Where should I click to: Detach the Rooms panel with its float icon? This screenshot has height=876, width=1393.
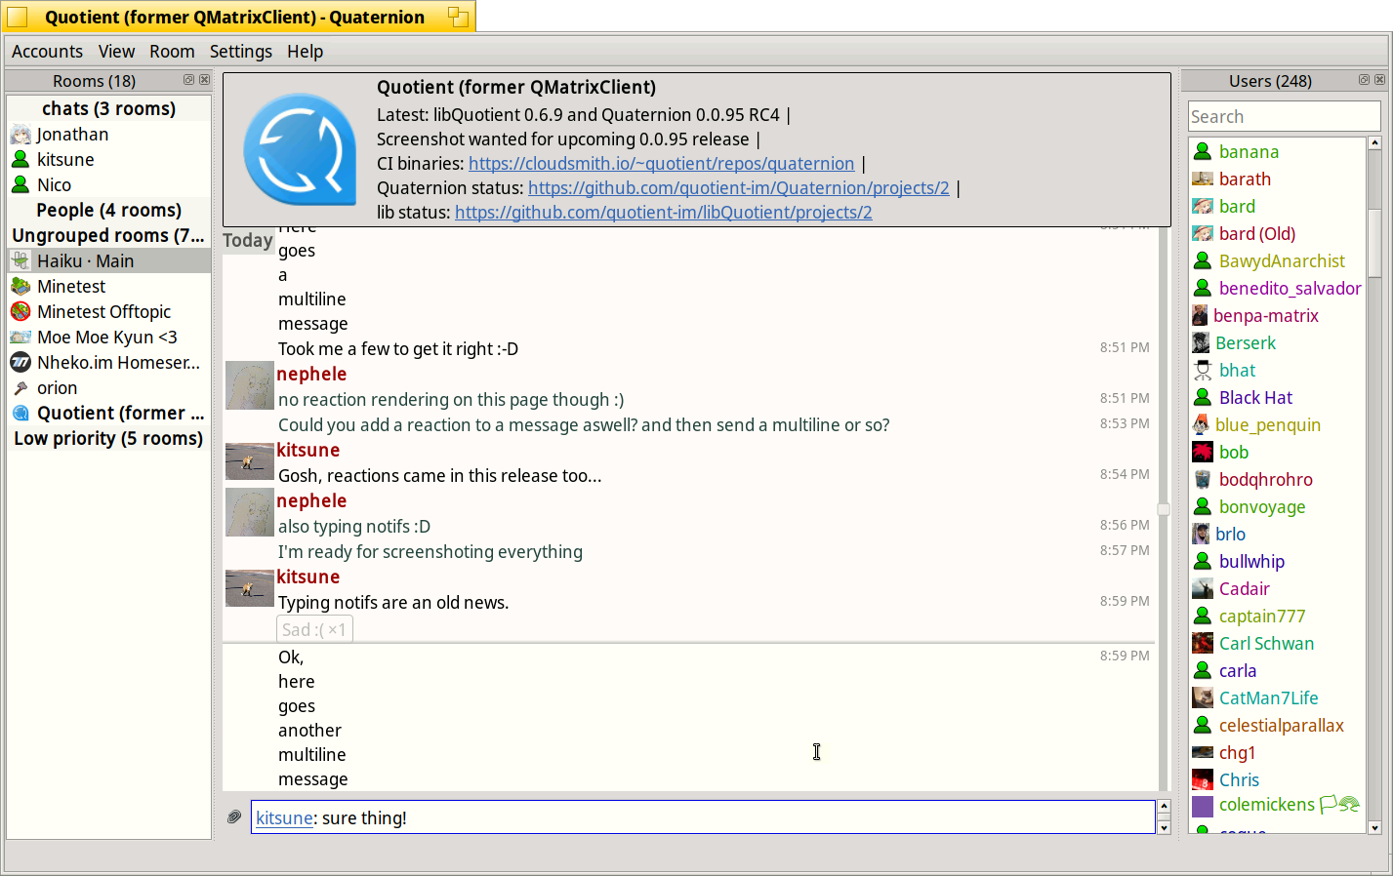(189, 80)
